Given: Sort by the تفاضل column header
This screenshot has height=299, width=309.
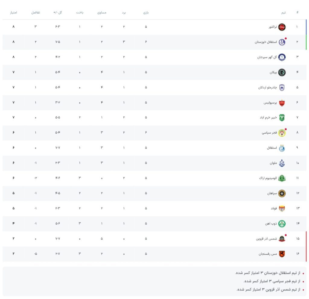Looking at the screenshot, I should (x=36, y=13).
